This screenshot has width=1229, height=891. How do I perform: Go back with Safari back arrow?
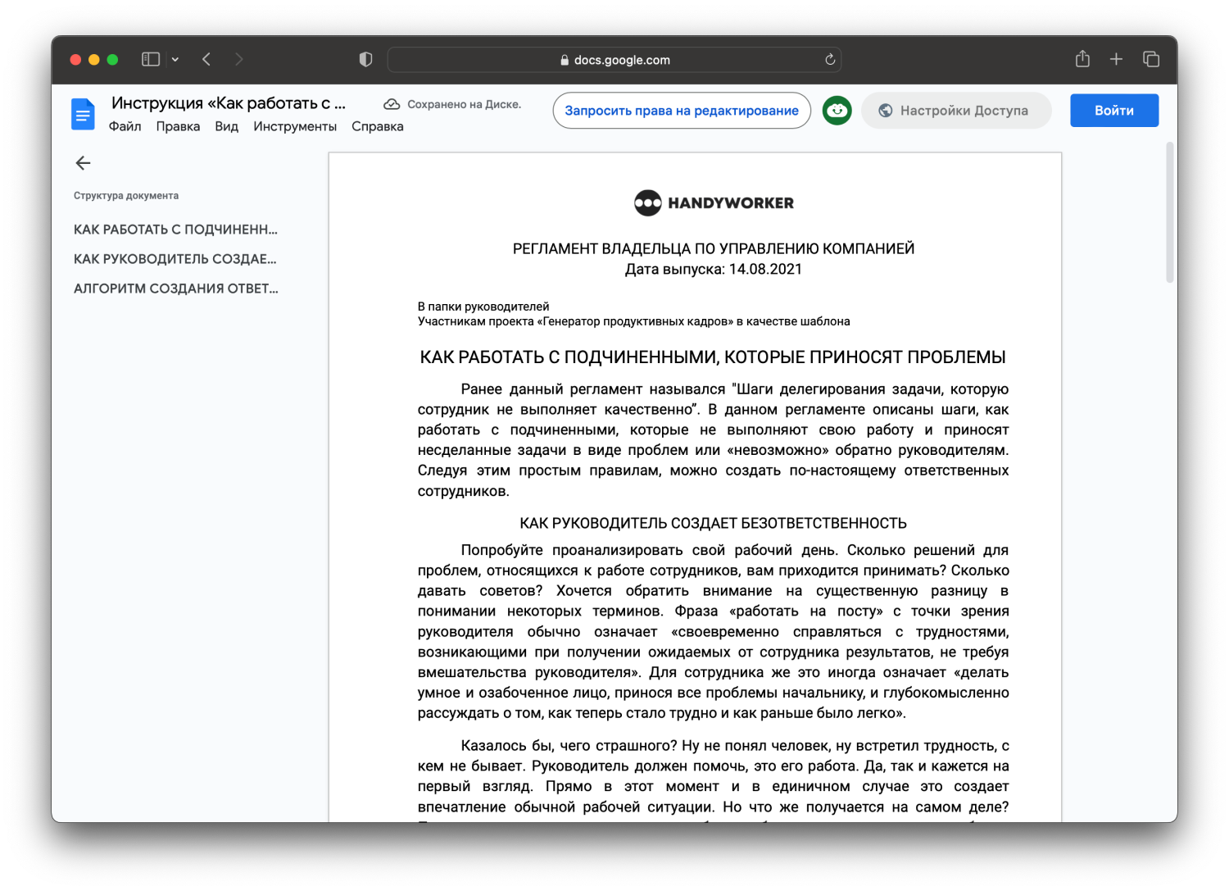pyautogui.click(x=206, y=59)
